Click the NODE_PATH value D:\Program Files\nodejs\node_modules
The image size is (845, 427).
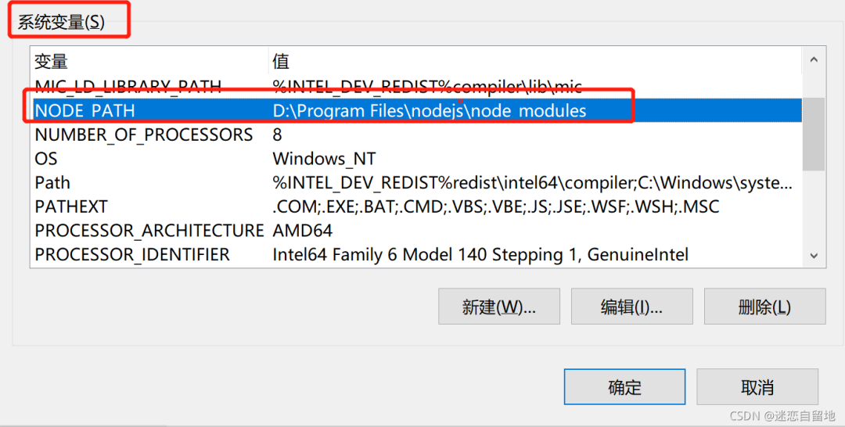coord(430,111)
